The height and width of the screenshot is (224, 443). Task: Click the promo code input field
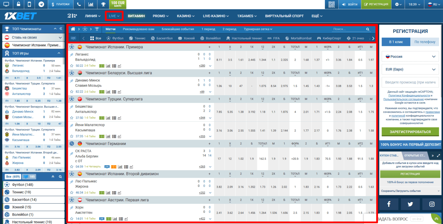coord(410,82)
